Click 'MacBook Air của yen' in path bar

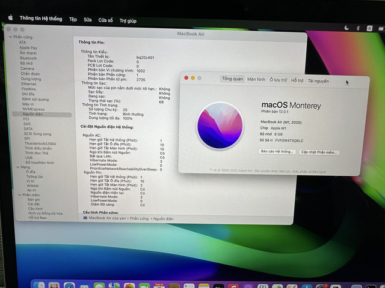pyautogui.click(x=107, y=218)
